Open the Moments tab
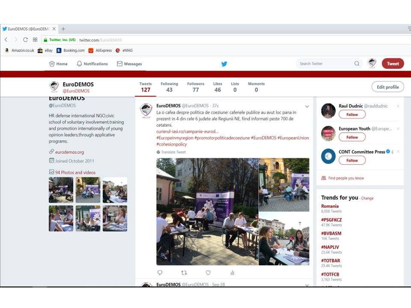 click(256, 87)
